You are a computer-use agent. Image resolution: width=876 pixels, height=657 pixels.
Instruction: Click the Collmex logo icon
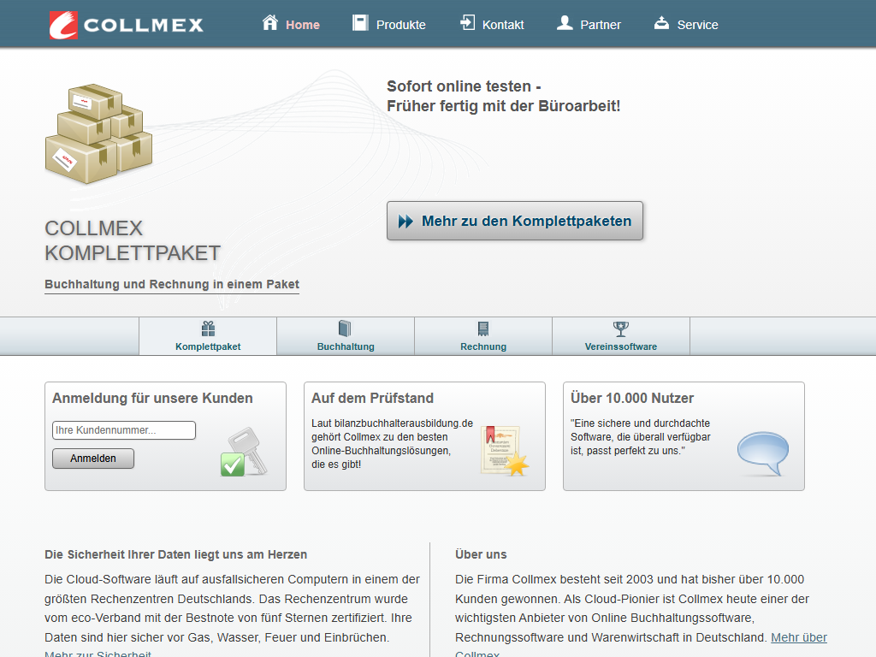63,25
